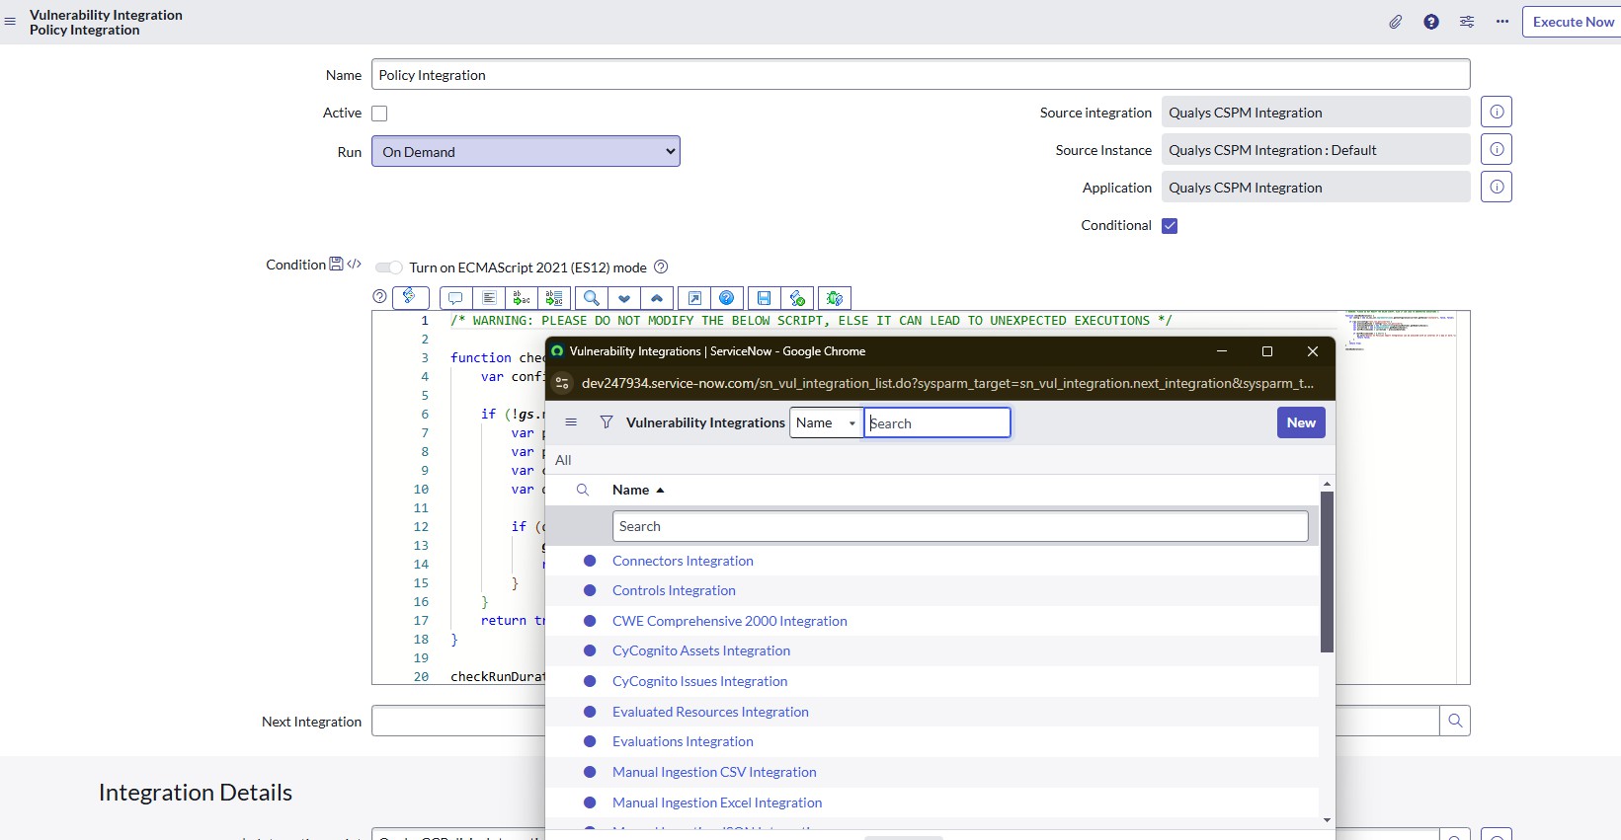Click Source Instance field value
This screenshot has height=840, width=1621.
coord(1316,150)
